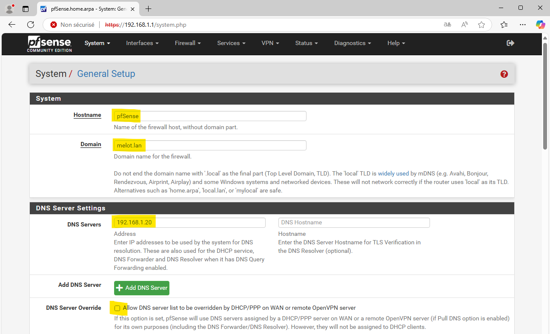Expand the System menu

pos(97,43)
